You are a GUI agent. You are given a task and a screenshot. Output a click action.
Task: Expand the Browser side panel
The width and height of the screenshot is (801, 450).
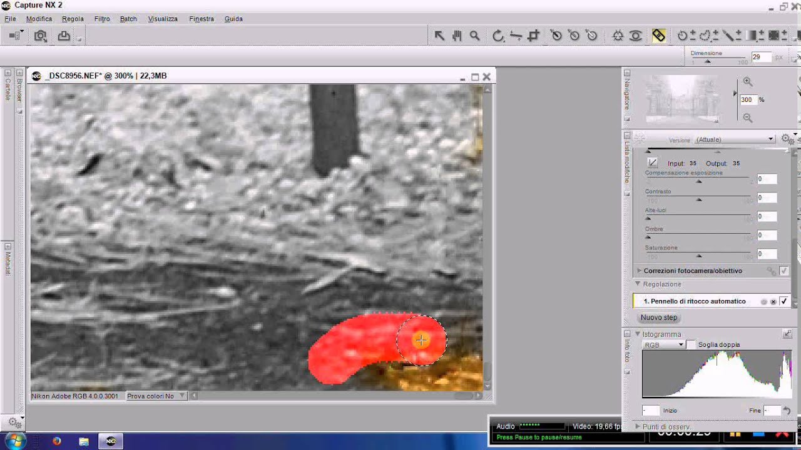[19, 72]
